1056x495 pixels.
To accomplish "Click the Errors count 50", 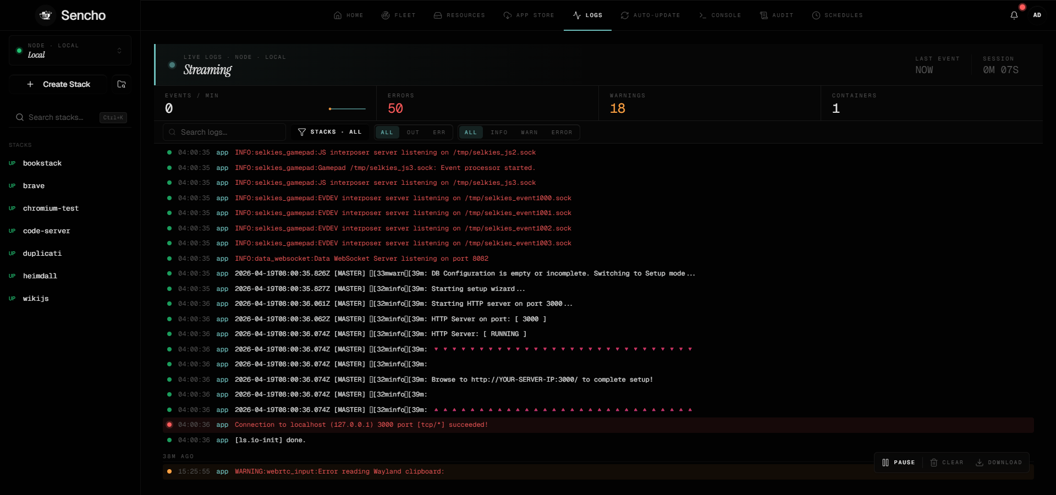I will tap(395, 108).
